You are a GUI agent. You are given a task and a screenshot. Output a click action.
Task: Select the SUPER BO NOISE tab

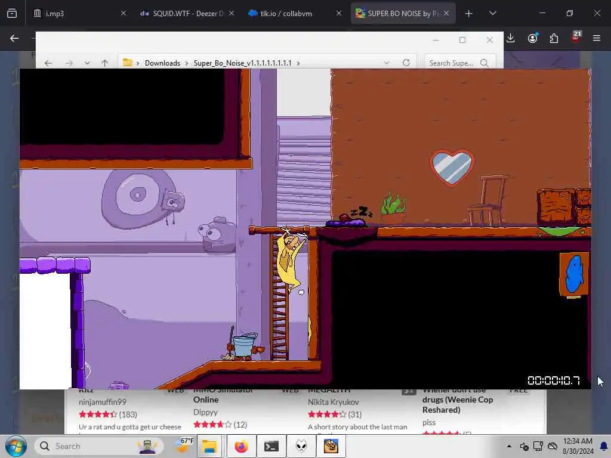403,14
